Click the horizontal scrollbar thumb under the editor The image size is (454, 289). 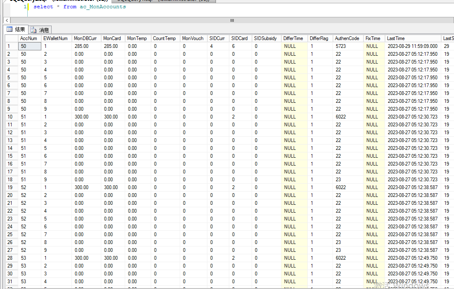pos(232,20)
